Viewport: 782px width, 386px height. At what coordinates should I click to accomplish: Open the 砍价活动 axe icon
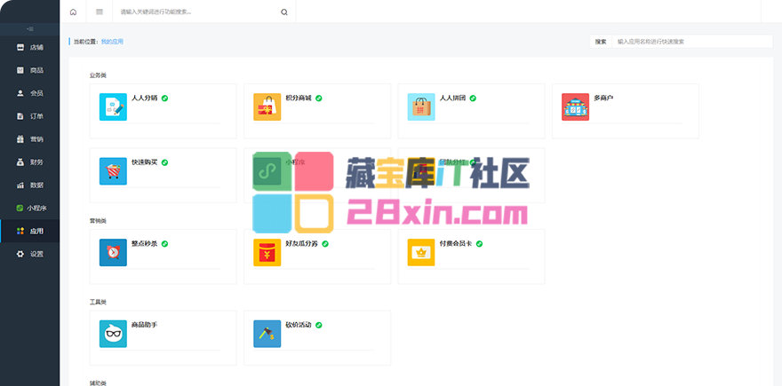267,334
